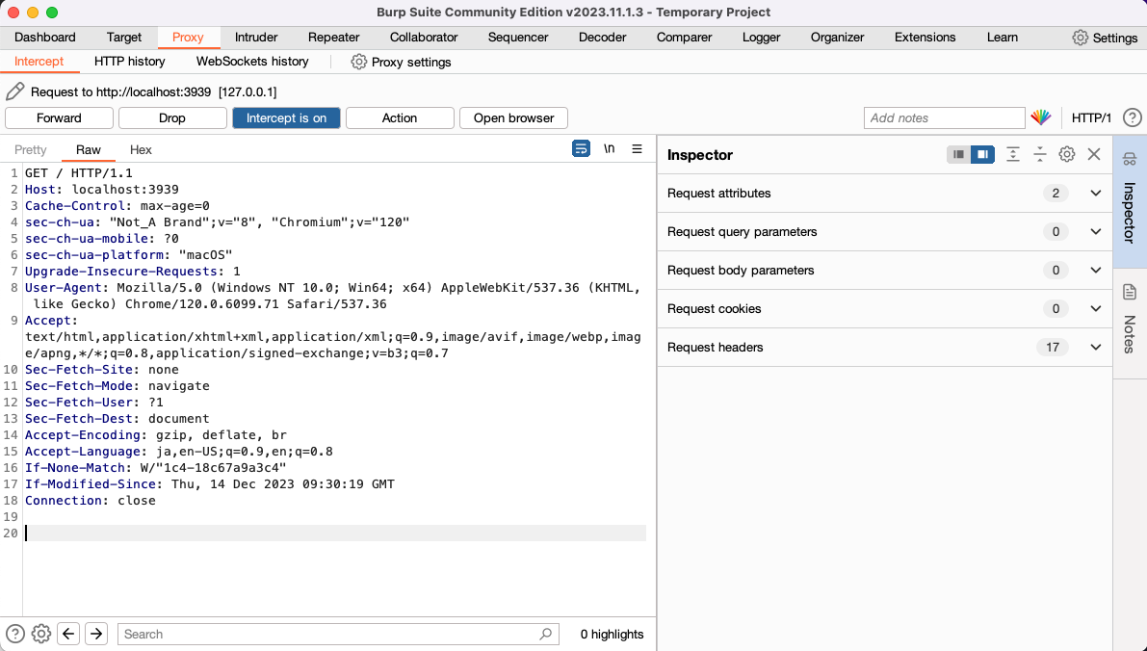Click the HTTP/1 protocol label
This screenshot has width=1147, height=651.
click(1091, 117)
